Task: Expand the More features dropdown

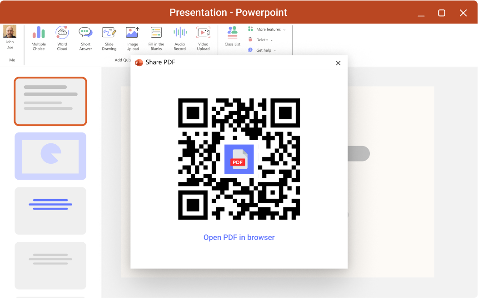Action: point(267,29)
